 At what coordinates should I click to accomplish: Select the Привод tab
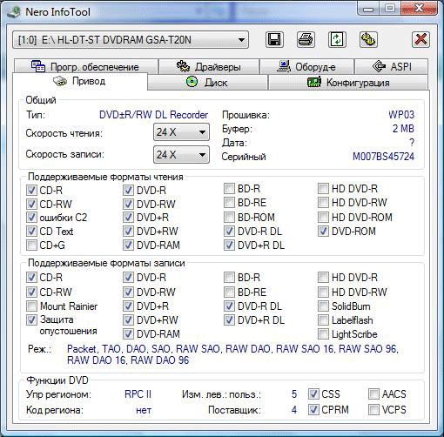pyautogui.click(x=80, y=81)
